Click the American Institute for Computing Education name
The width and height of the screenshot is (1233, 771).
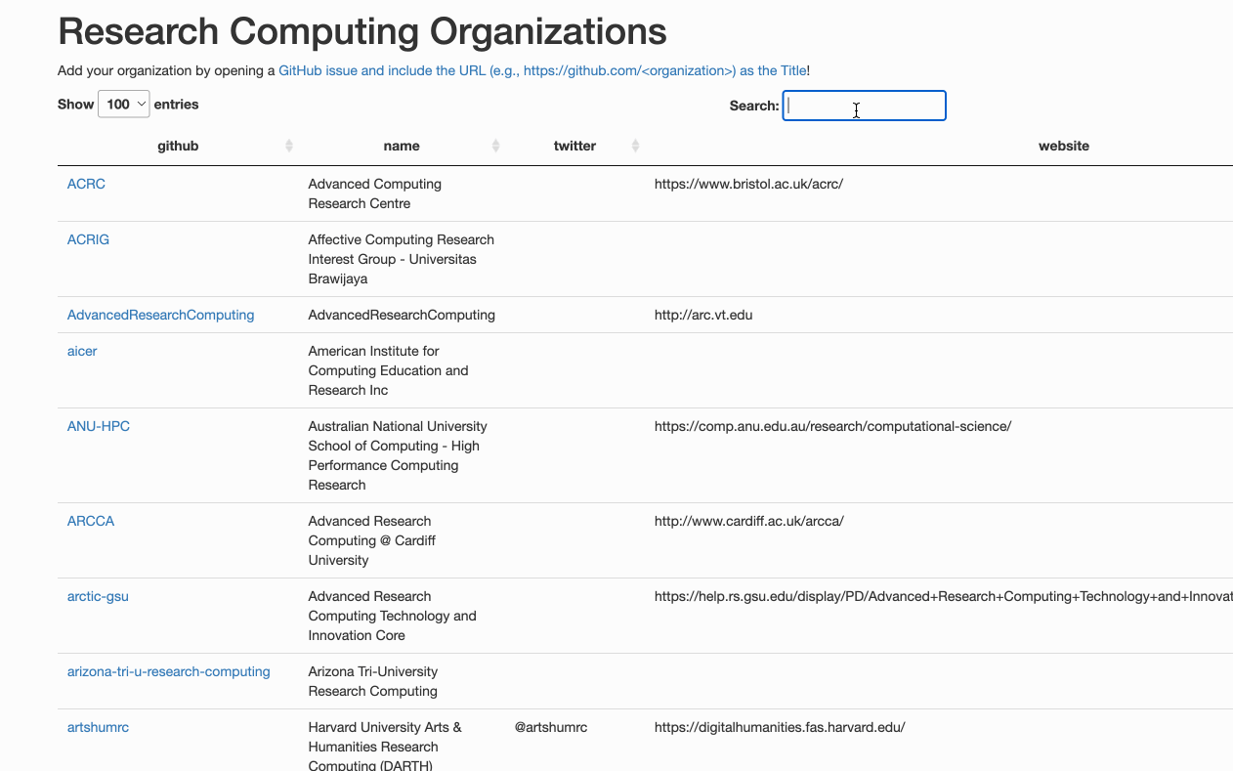point(389,370)
